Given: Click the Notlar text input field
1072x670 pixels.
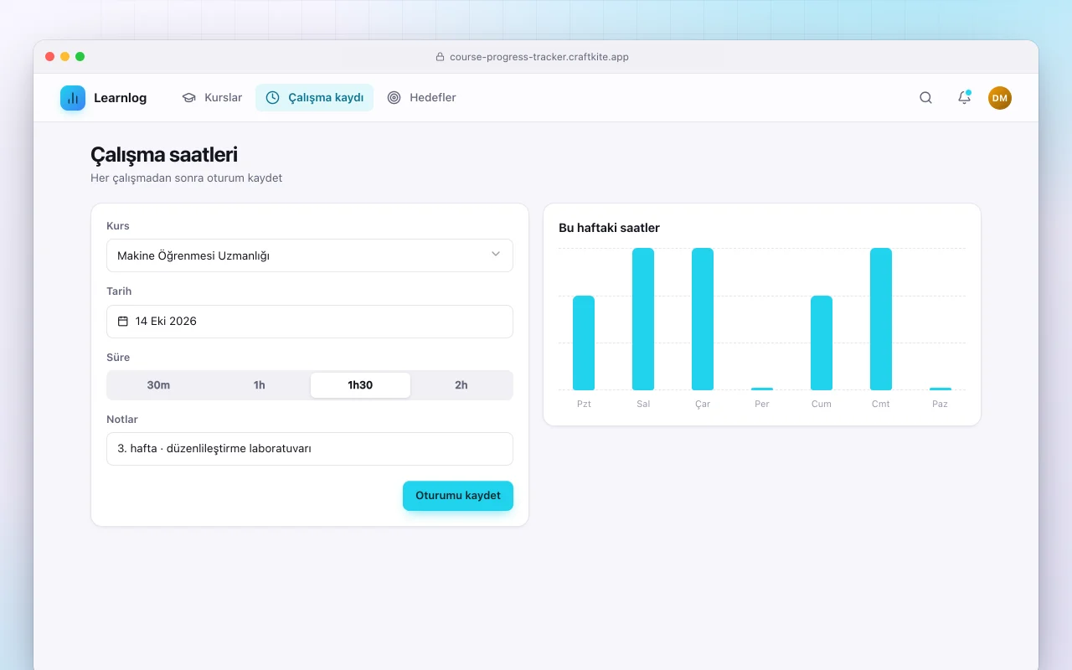Looking at the screenshot, I should pyautogui.click(x=310, y=449).
